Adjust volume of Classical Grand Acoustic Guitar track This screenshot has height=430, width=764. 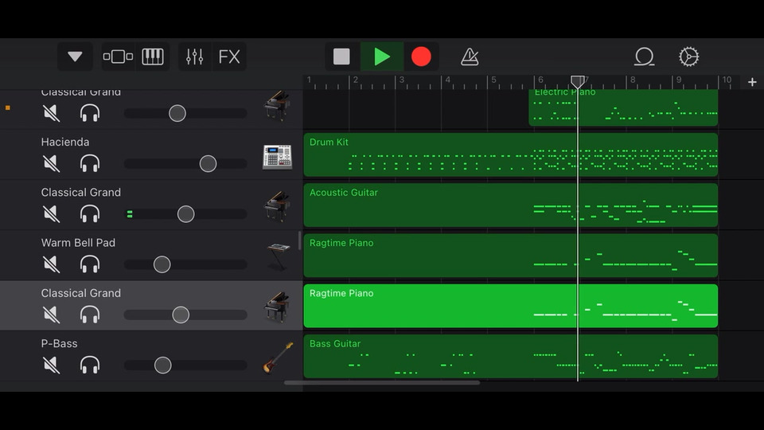pos(185,213)
